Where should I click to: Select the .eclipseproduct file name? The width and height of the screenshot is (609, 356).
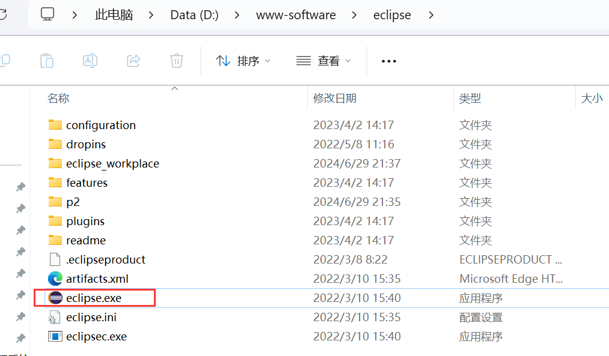(106, 259)
